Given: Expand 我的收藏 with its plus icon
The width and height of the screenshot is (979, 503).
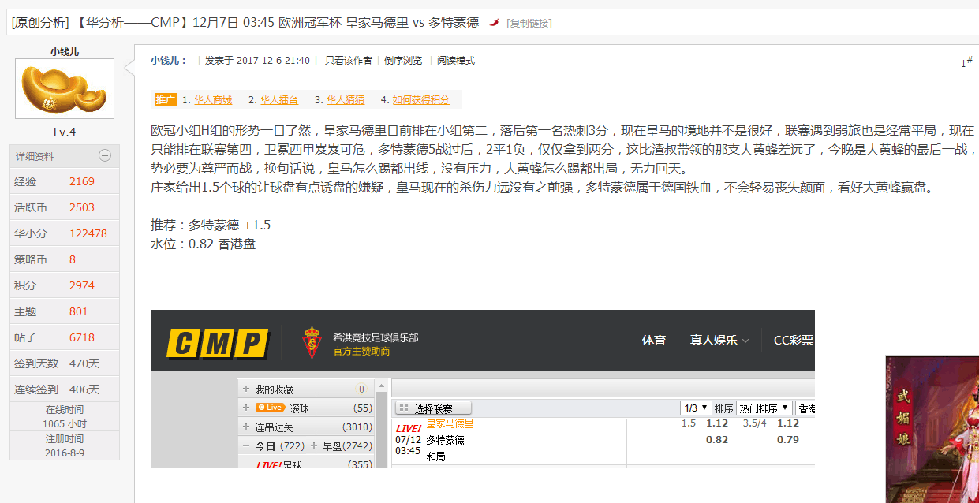Looking at the screenshot, I should point(246,389).
